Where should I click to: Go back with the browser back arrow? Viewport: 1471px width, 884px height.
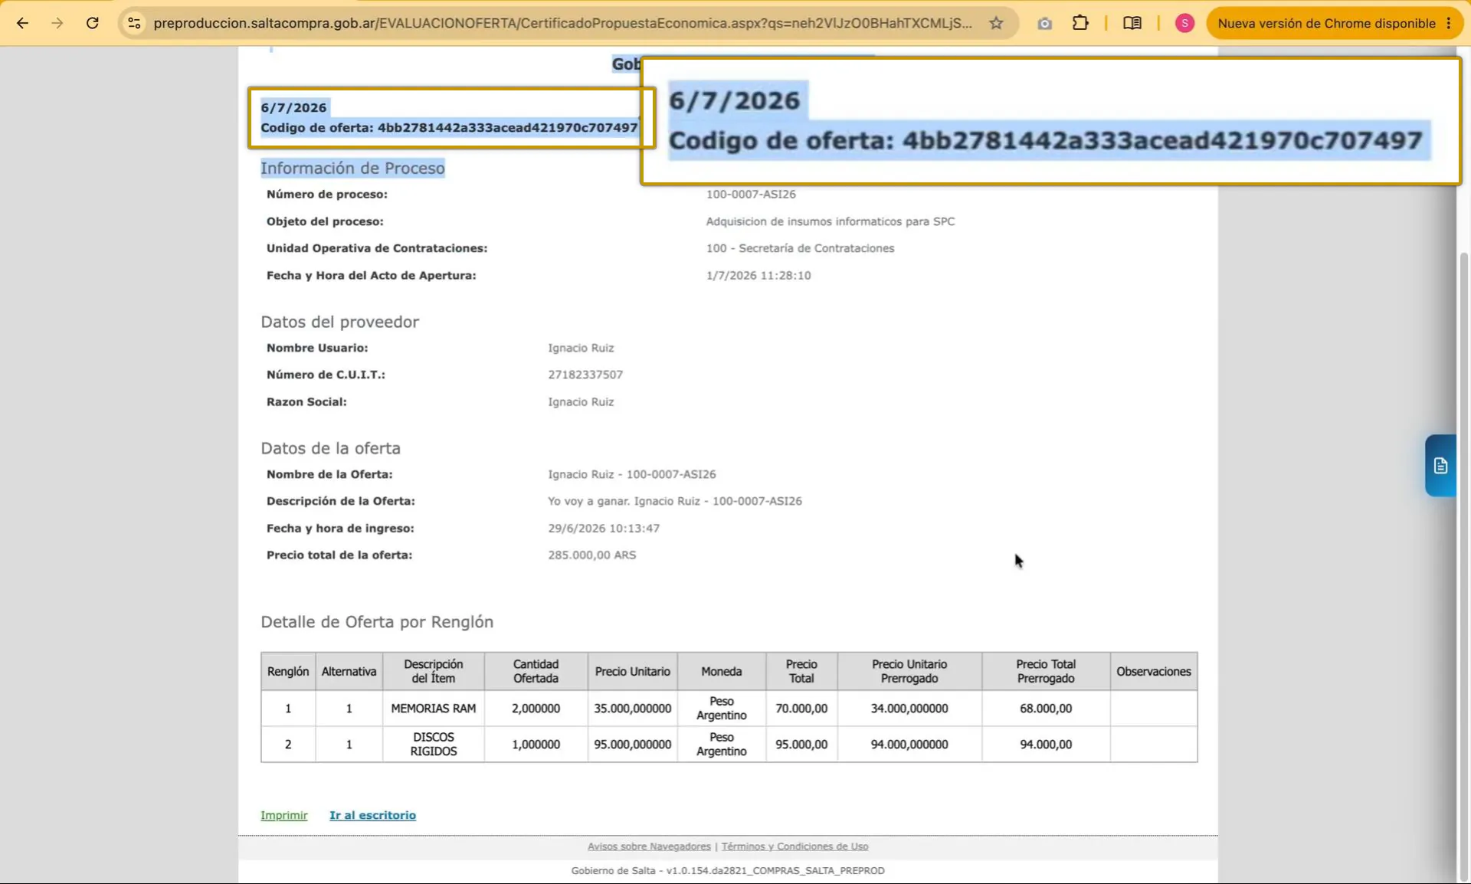pyautogui.click(x=22, y=23)
